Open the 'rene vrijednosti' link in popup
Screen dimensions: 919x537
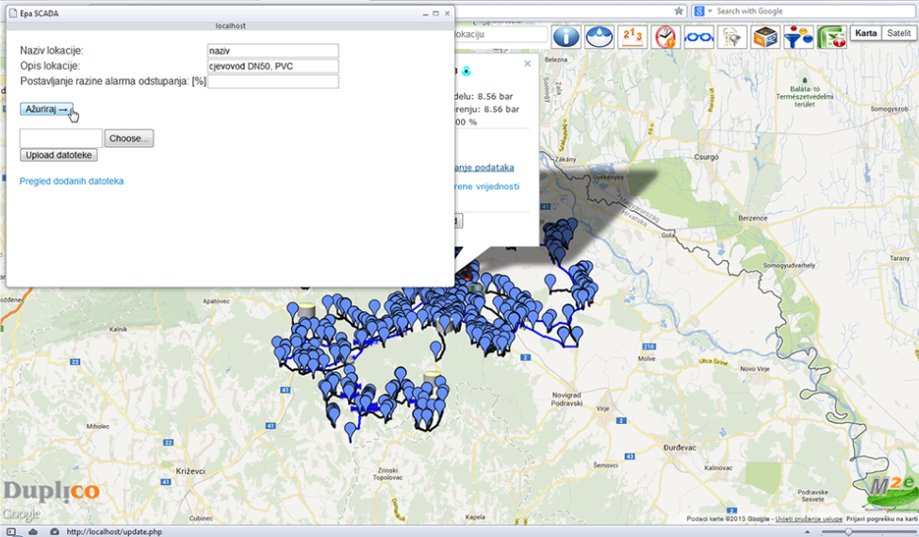[x=486, y=187]
